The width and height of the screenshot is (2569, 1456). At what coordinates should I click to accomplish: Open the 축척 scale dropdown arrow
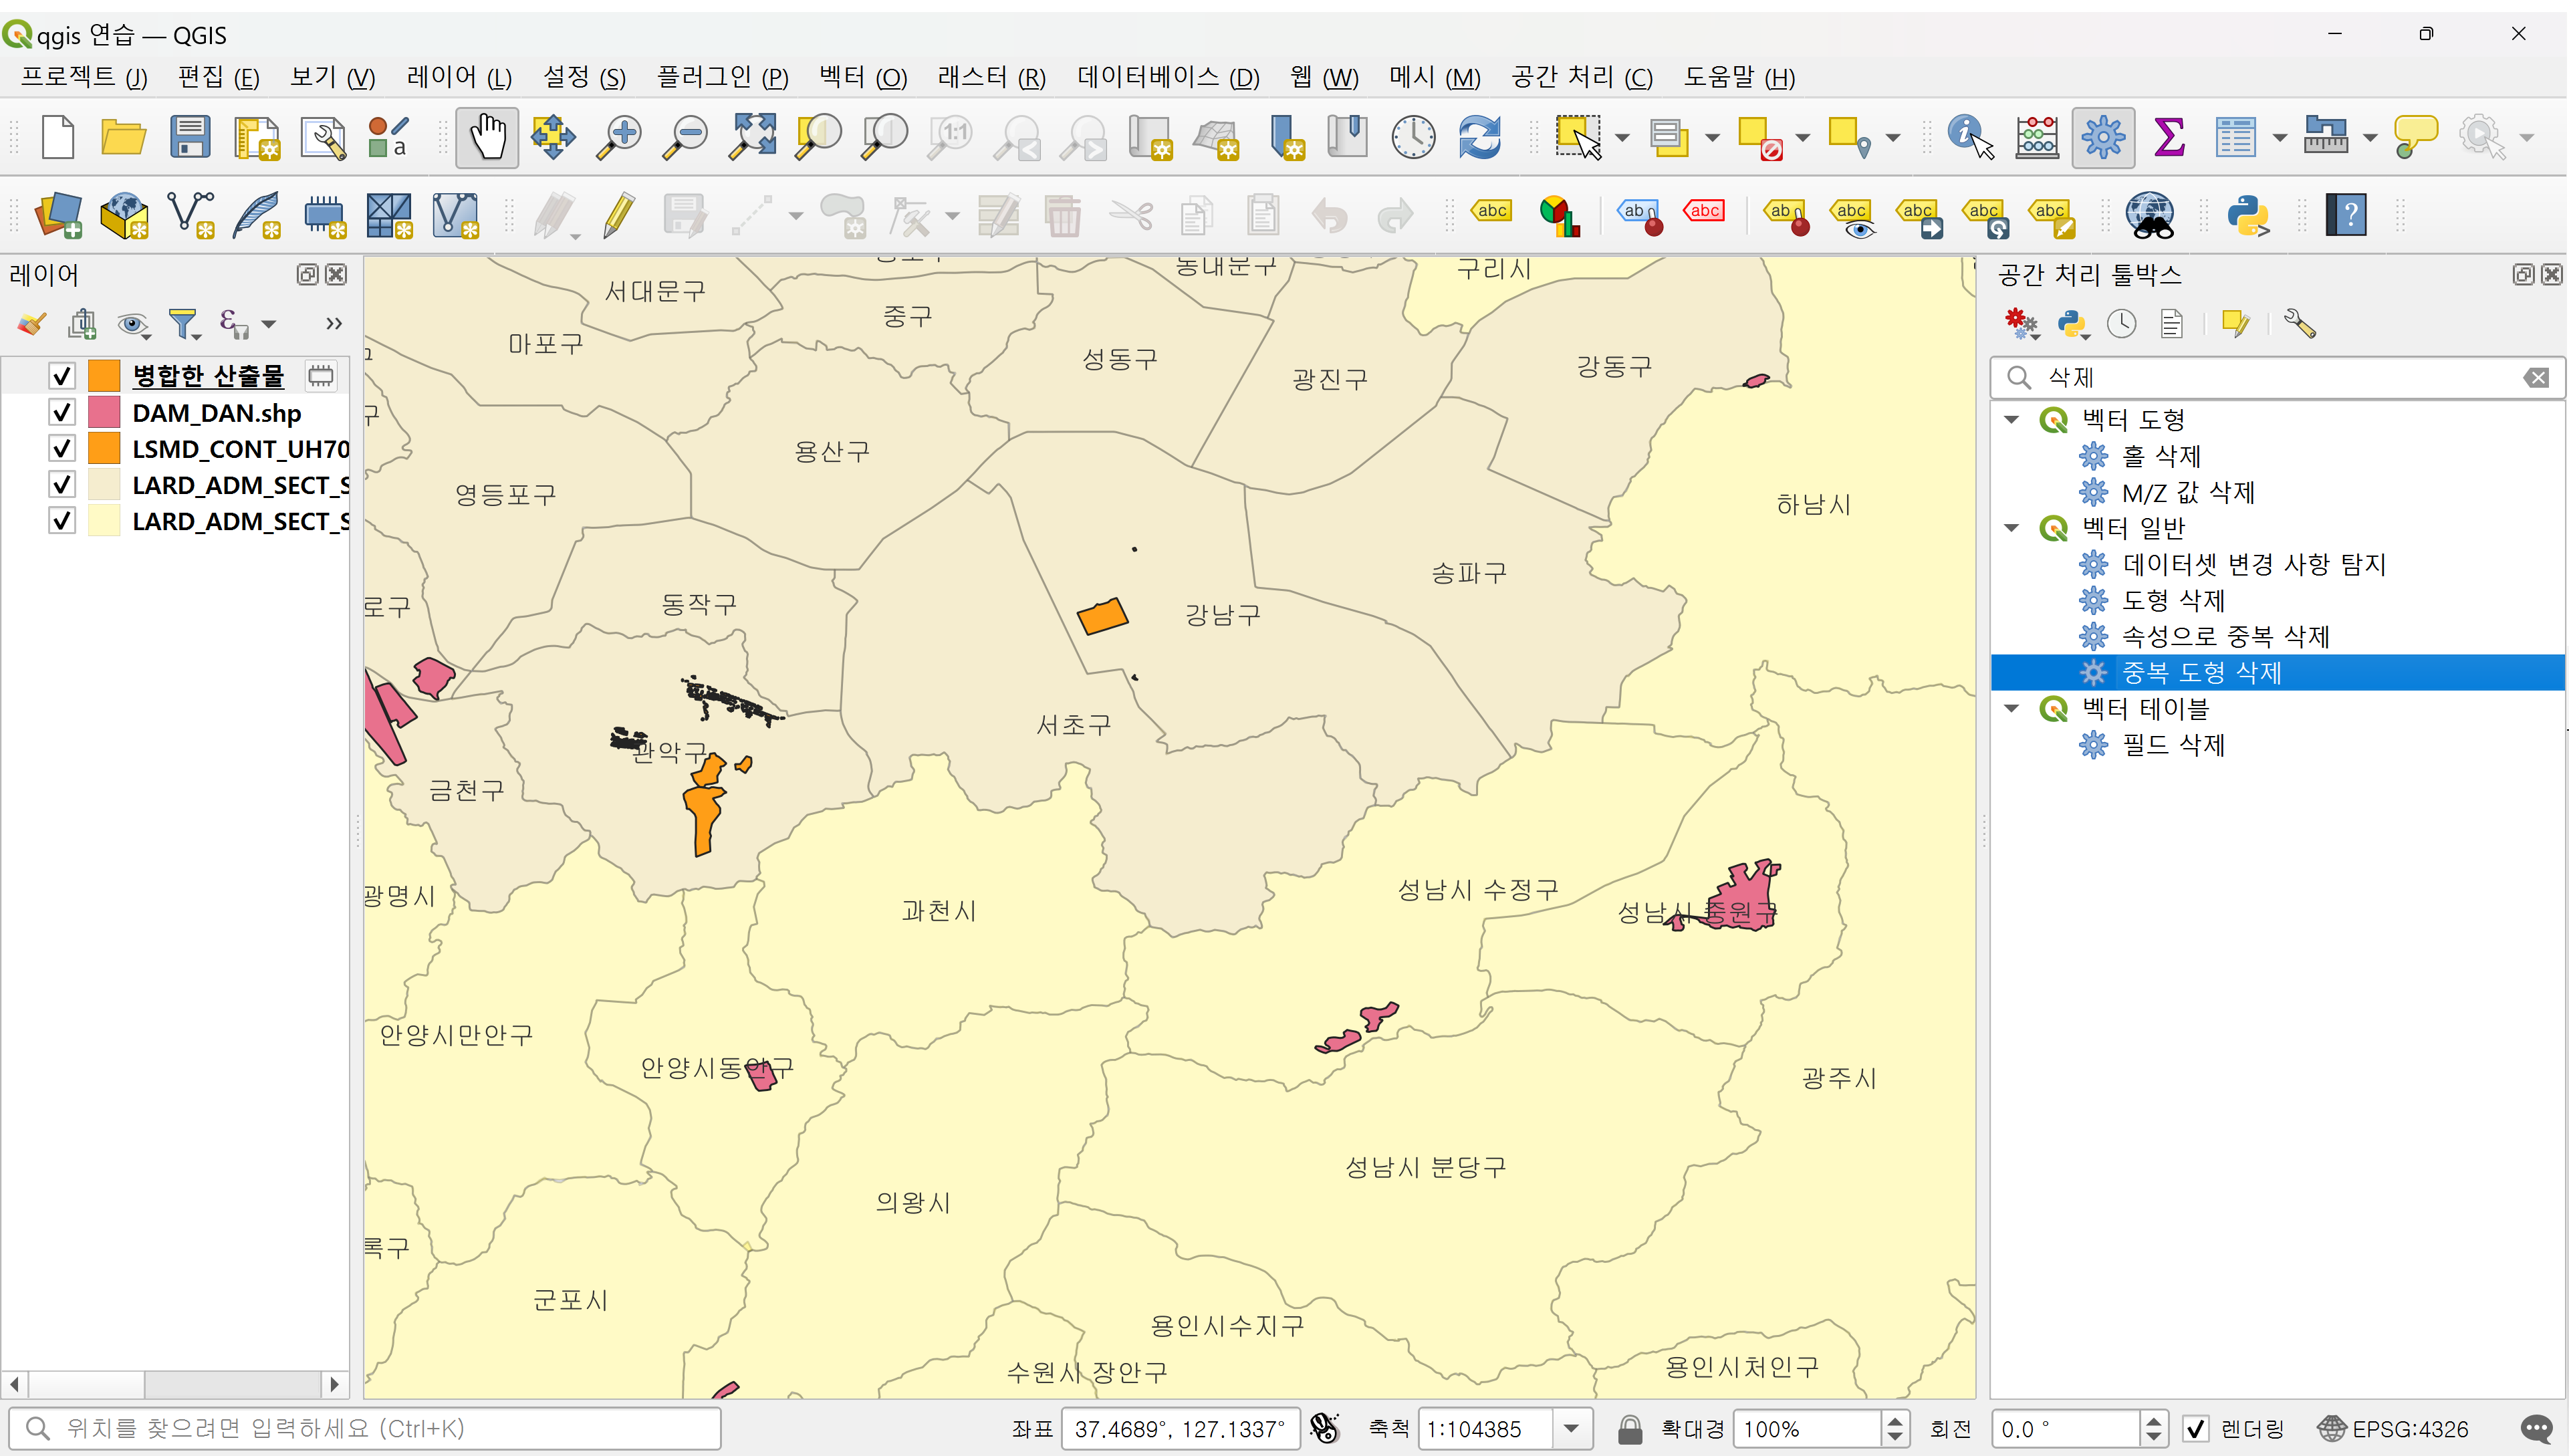[1572, 1429]
